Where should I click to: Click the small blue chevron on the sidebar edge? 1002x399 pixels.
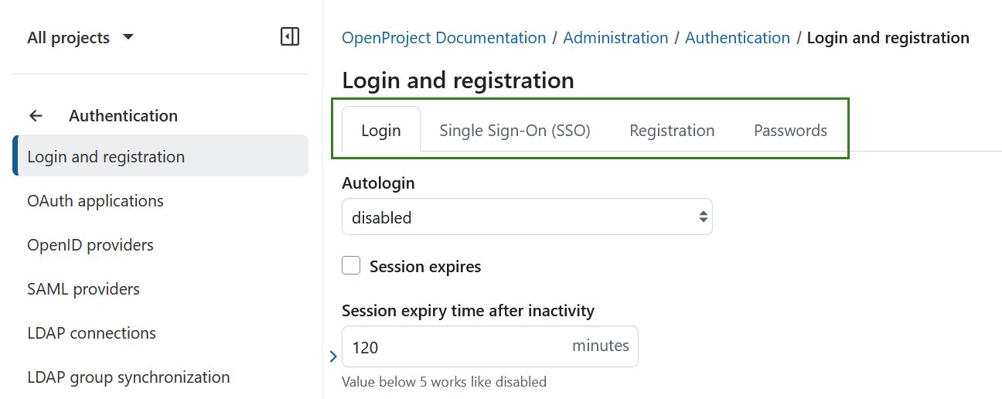pos(333,356)
